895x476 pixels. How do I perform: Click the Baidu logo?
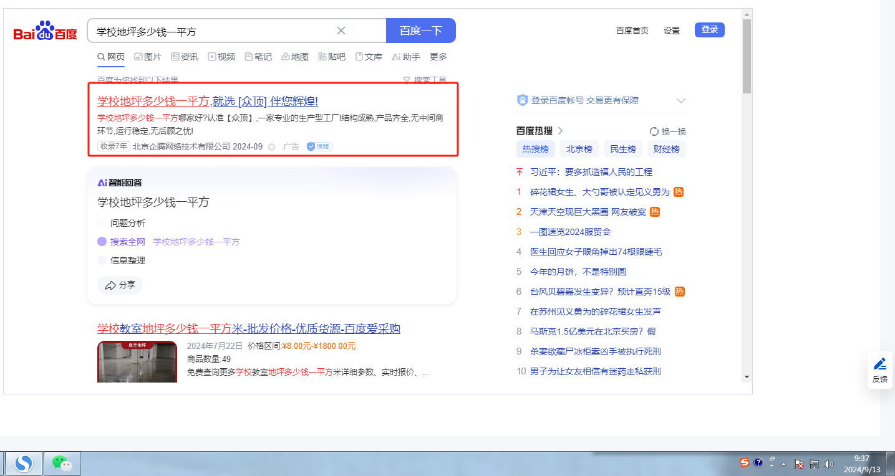45,31
